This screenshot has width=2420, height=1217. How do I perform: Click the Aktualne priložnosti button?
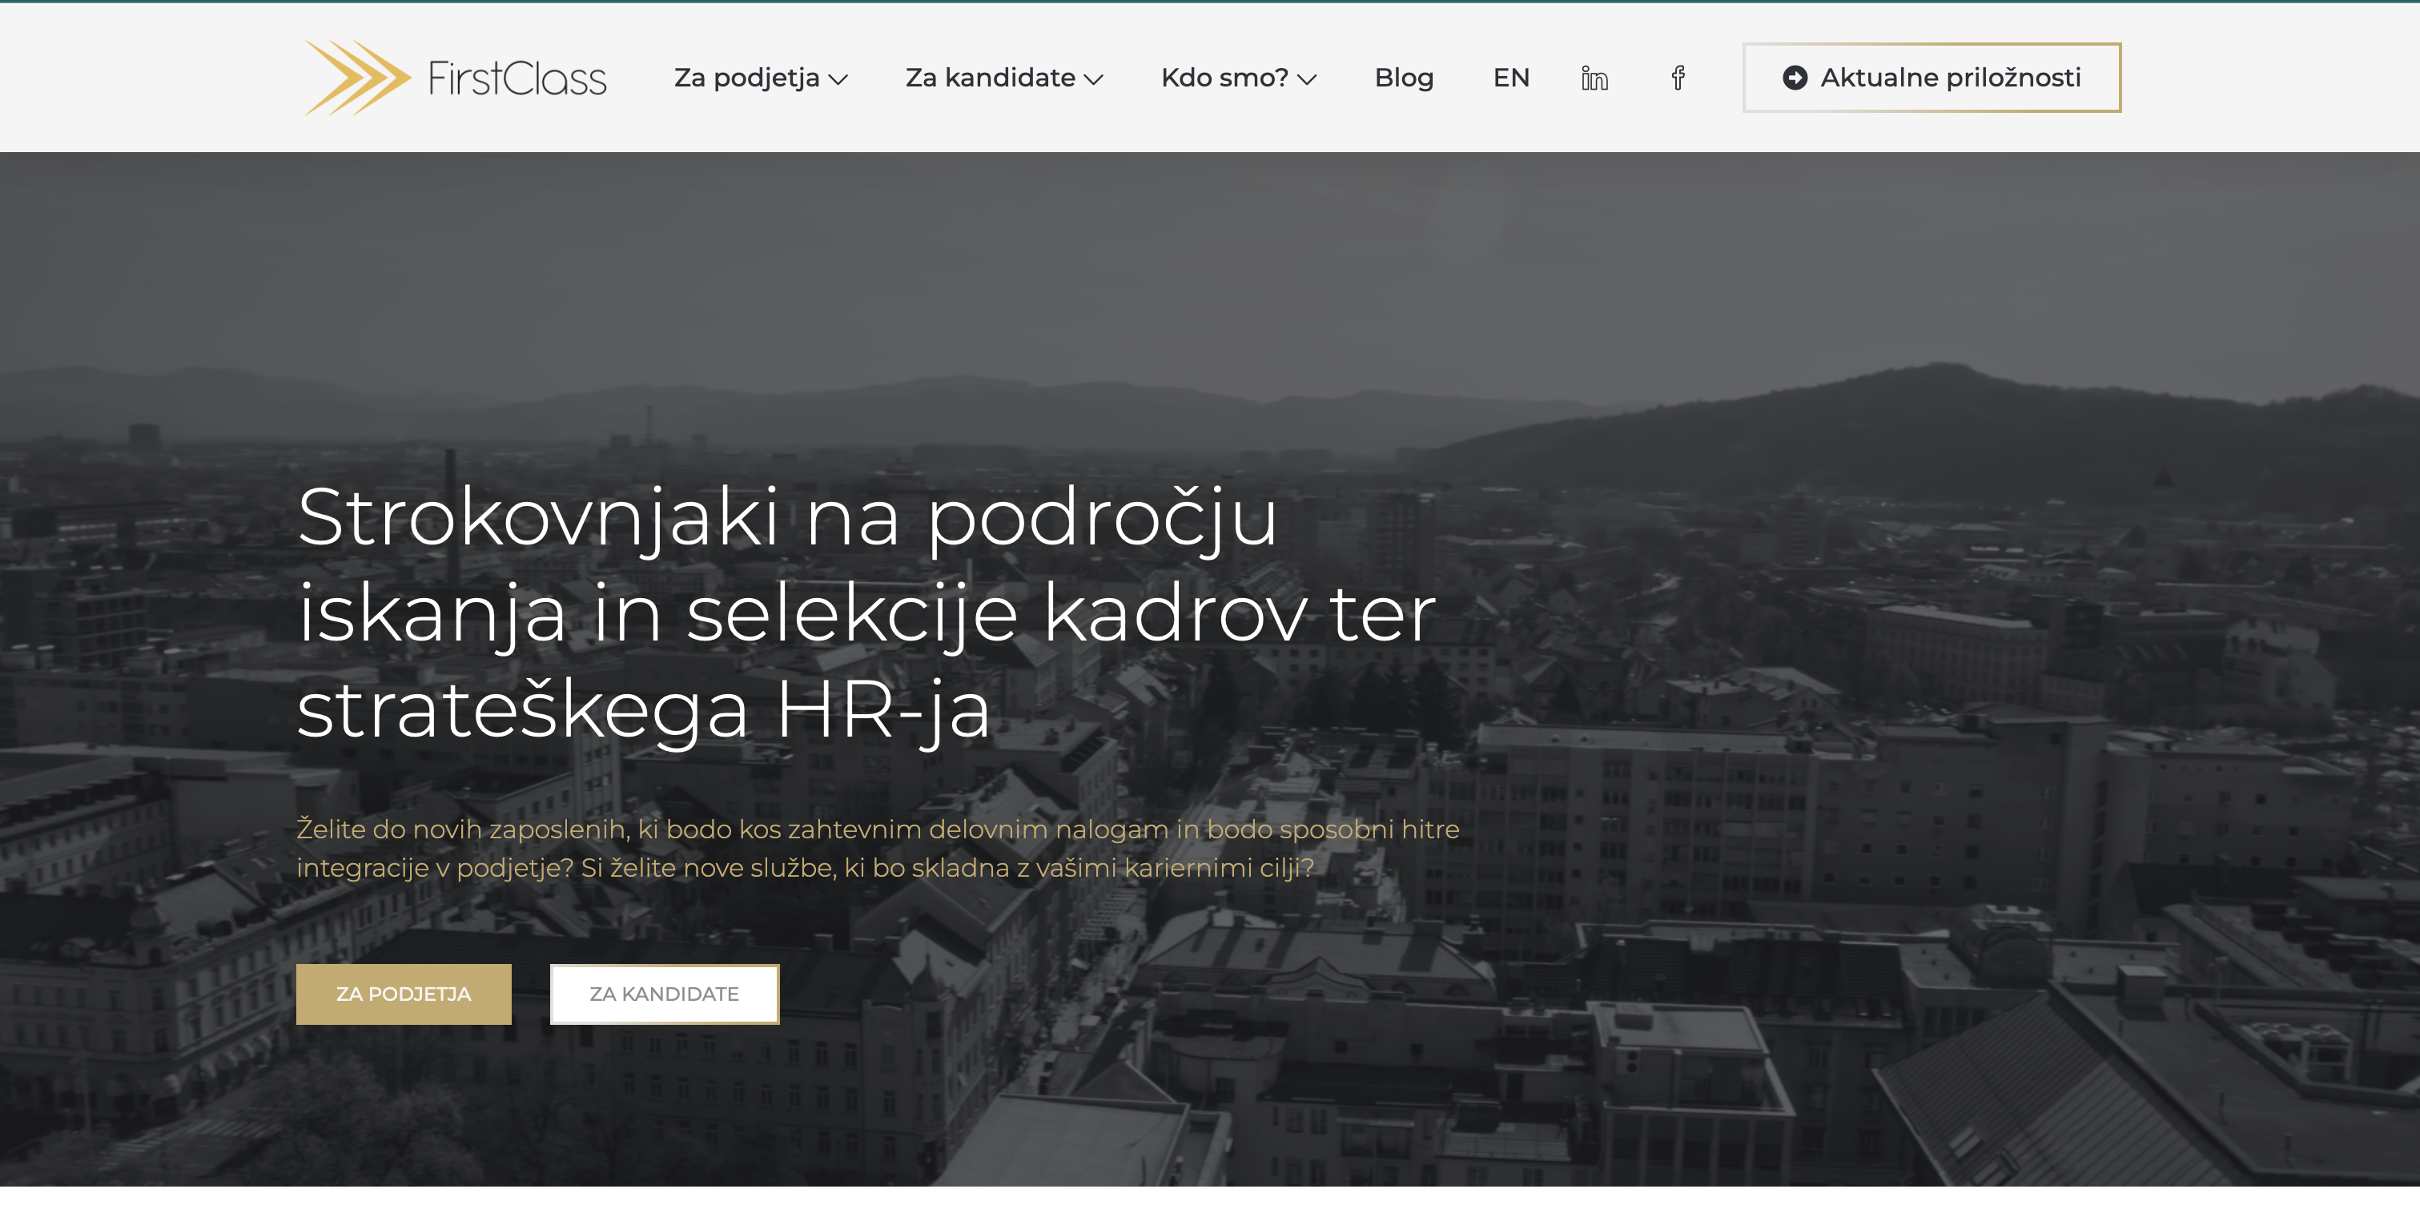(1932, 78)
